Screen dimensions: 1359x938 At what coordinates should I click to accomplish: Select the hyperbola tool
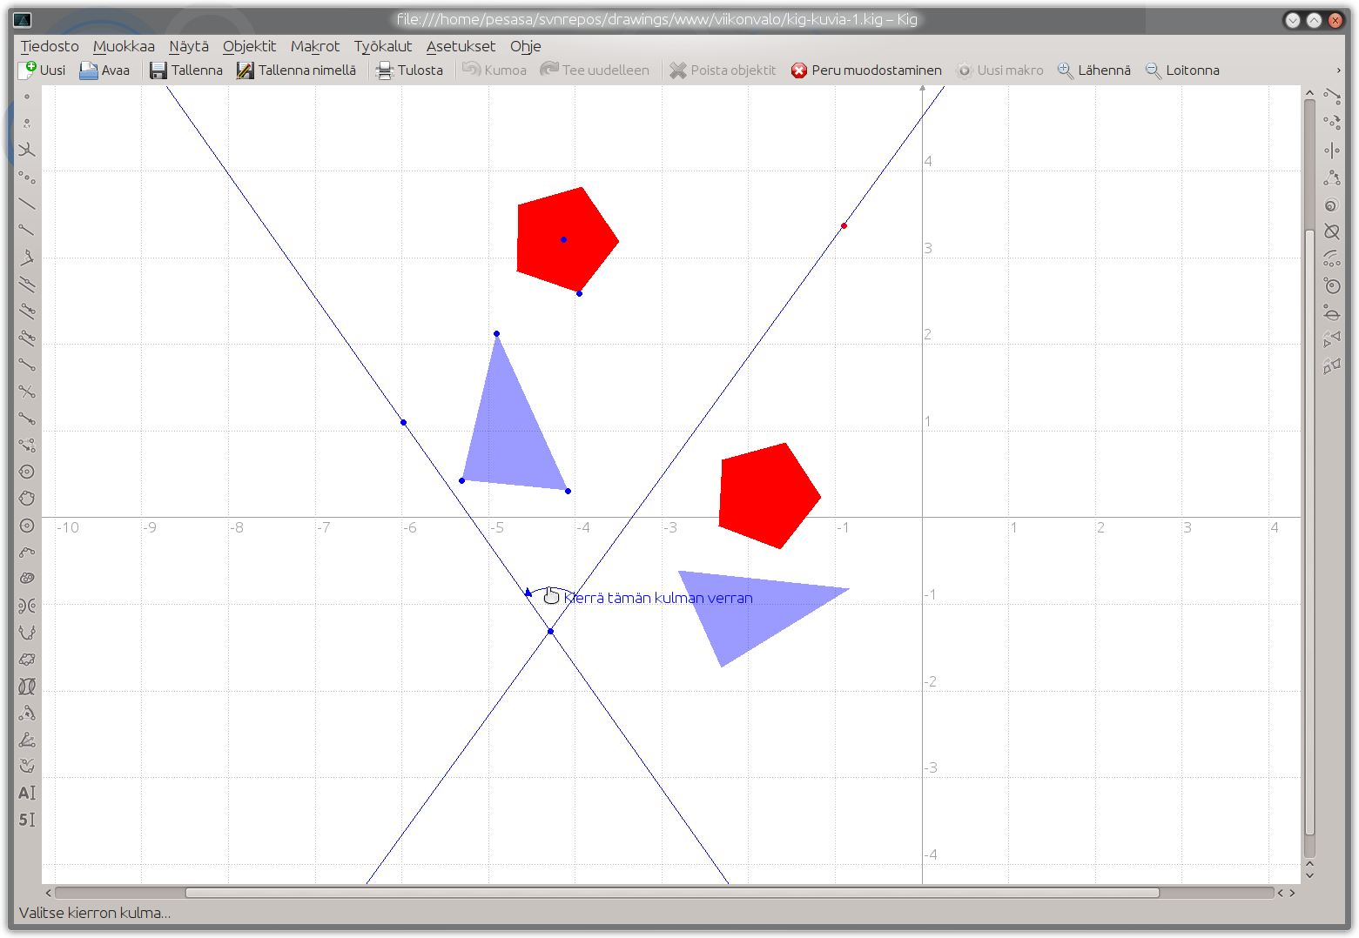(x=27, y=606)
